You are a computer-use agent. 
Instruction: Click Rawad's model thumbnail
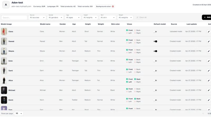(x=4, y=41)
